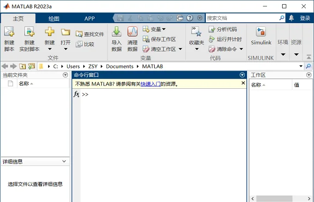Screen dimensions: 314x202
Task: Collapse the 详细信息 panel
Action: click(64, 161)
